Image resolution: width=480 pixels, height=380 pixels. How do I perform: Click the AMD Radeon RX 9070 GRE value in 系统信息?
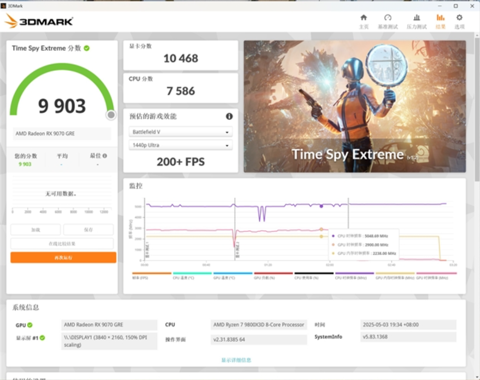pos(109,325)
